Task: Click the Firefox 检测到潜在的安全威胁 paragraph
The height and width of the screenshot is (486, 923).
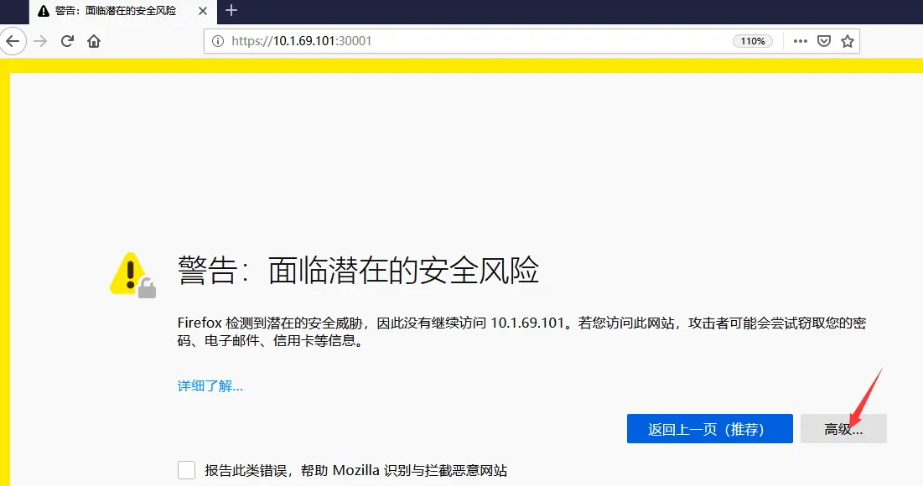Action: 521,331
